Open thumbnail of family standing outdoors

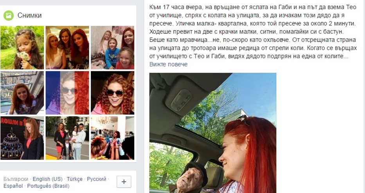(67, 138)
